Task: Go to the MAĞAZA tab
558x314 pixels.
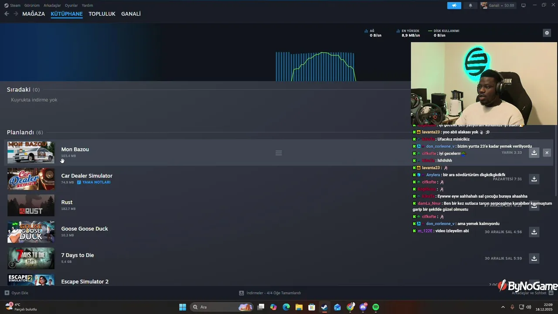Action: [x=34, y=14]
